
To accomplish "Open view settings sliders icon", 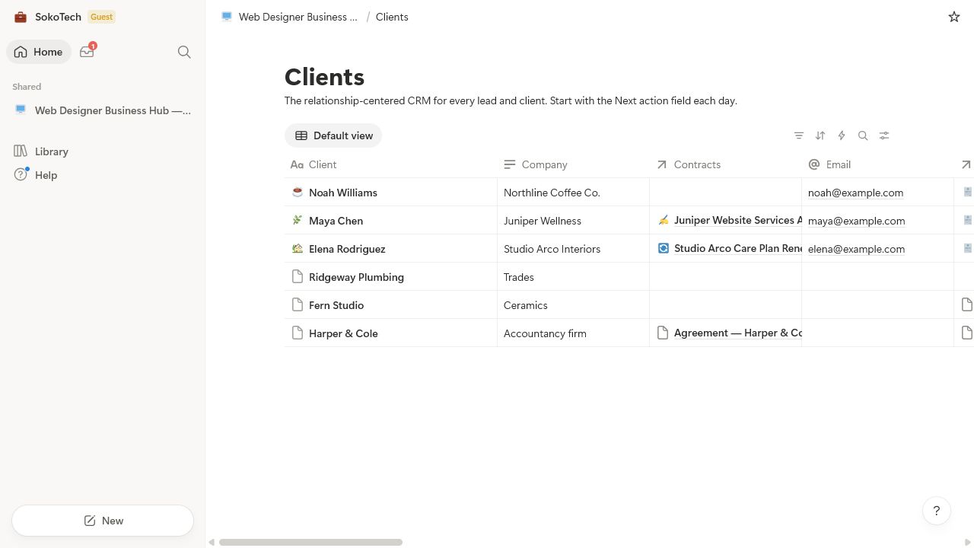I will click(884, 135).
